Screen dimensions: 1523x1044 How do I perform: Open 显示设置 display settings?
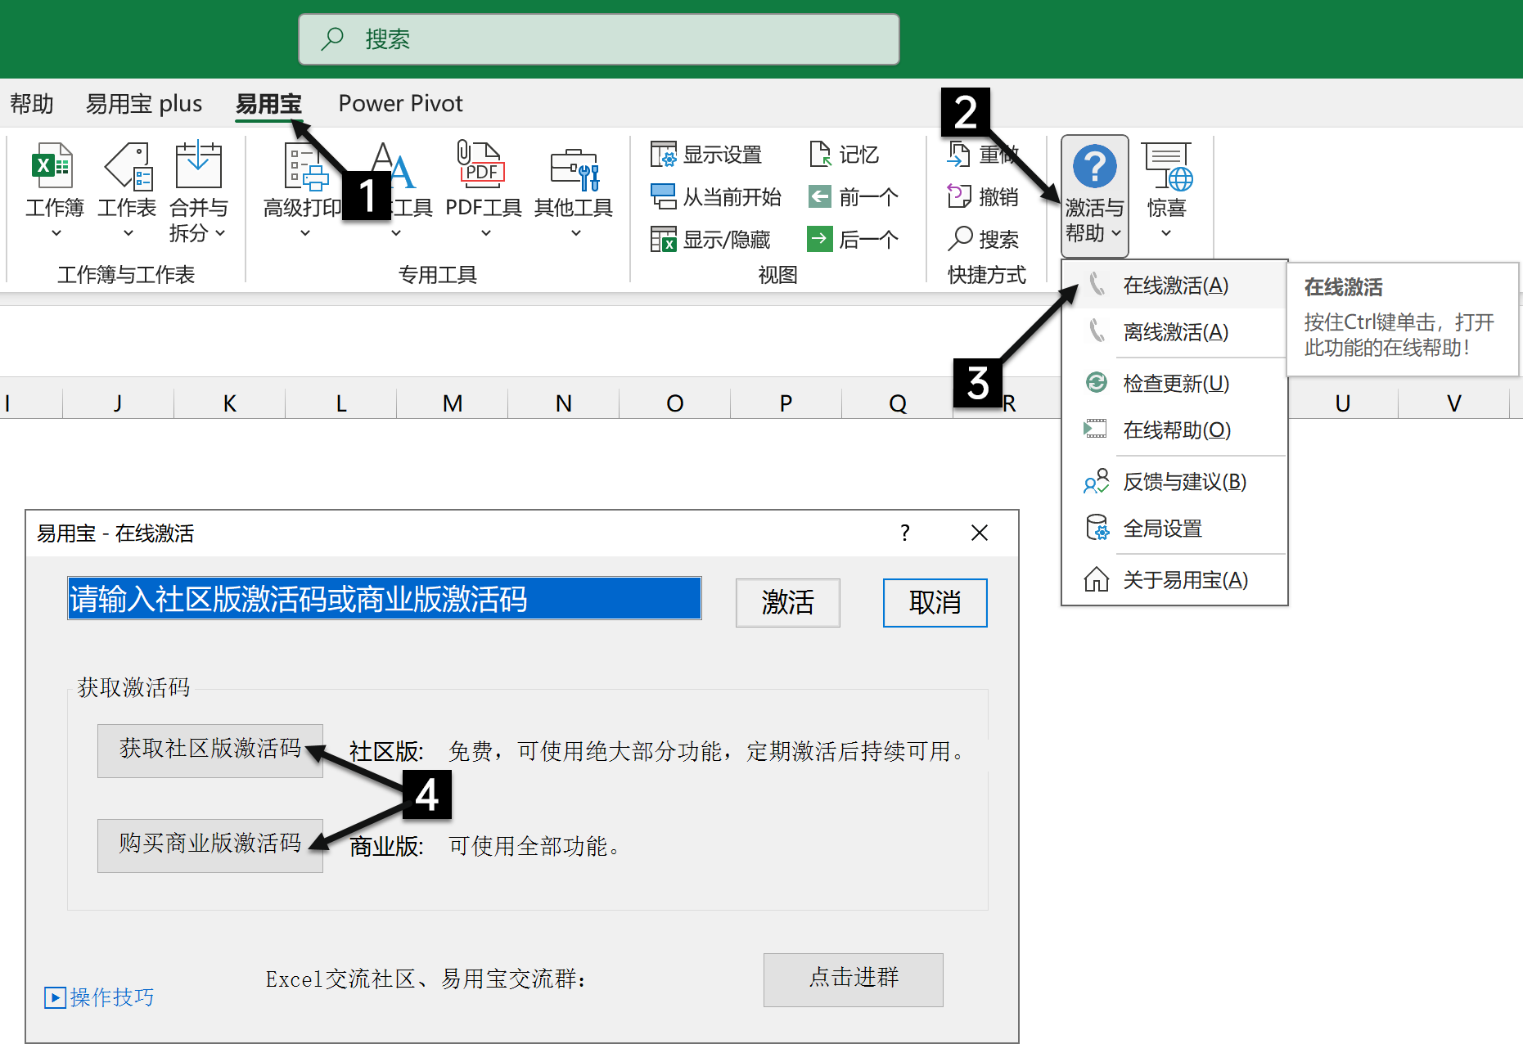(707, 154)
